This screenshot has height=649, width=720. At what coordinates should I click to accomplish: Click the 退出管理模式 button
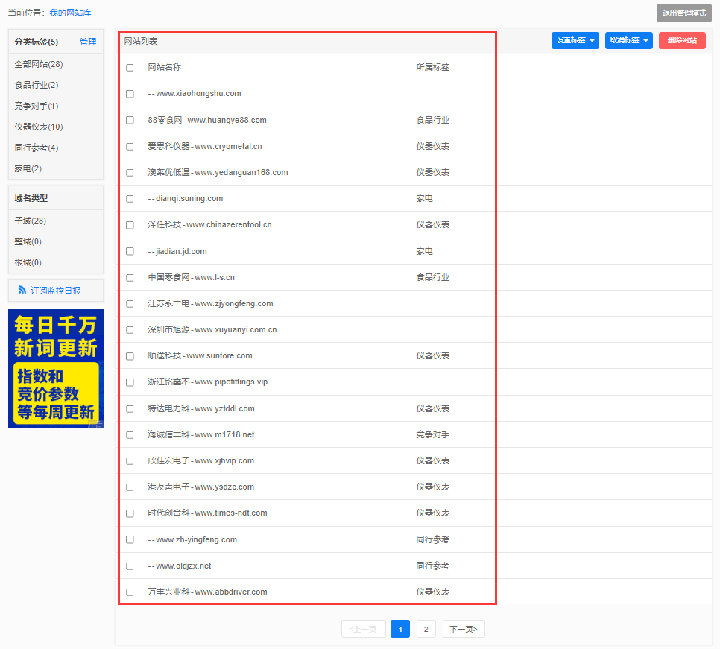click(x=683, y=13)
